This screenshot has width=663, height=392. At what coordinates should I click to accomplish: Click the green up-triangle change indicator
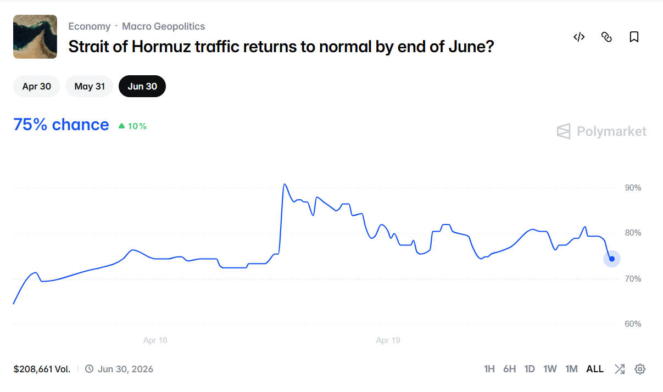click(x=122, y=126)
